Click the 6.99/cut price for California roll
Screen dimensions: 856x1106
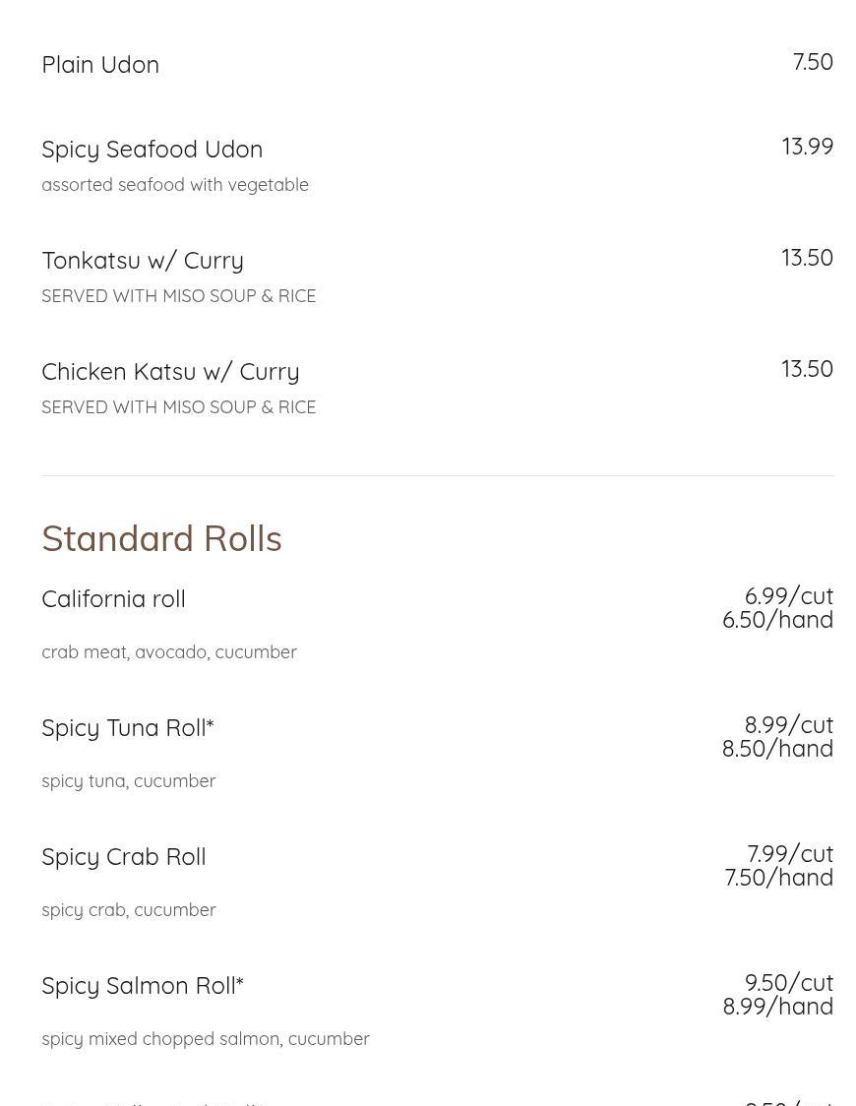[788, 596]
